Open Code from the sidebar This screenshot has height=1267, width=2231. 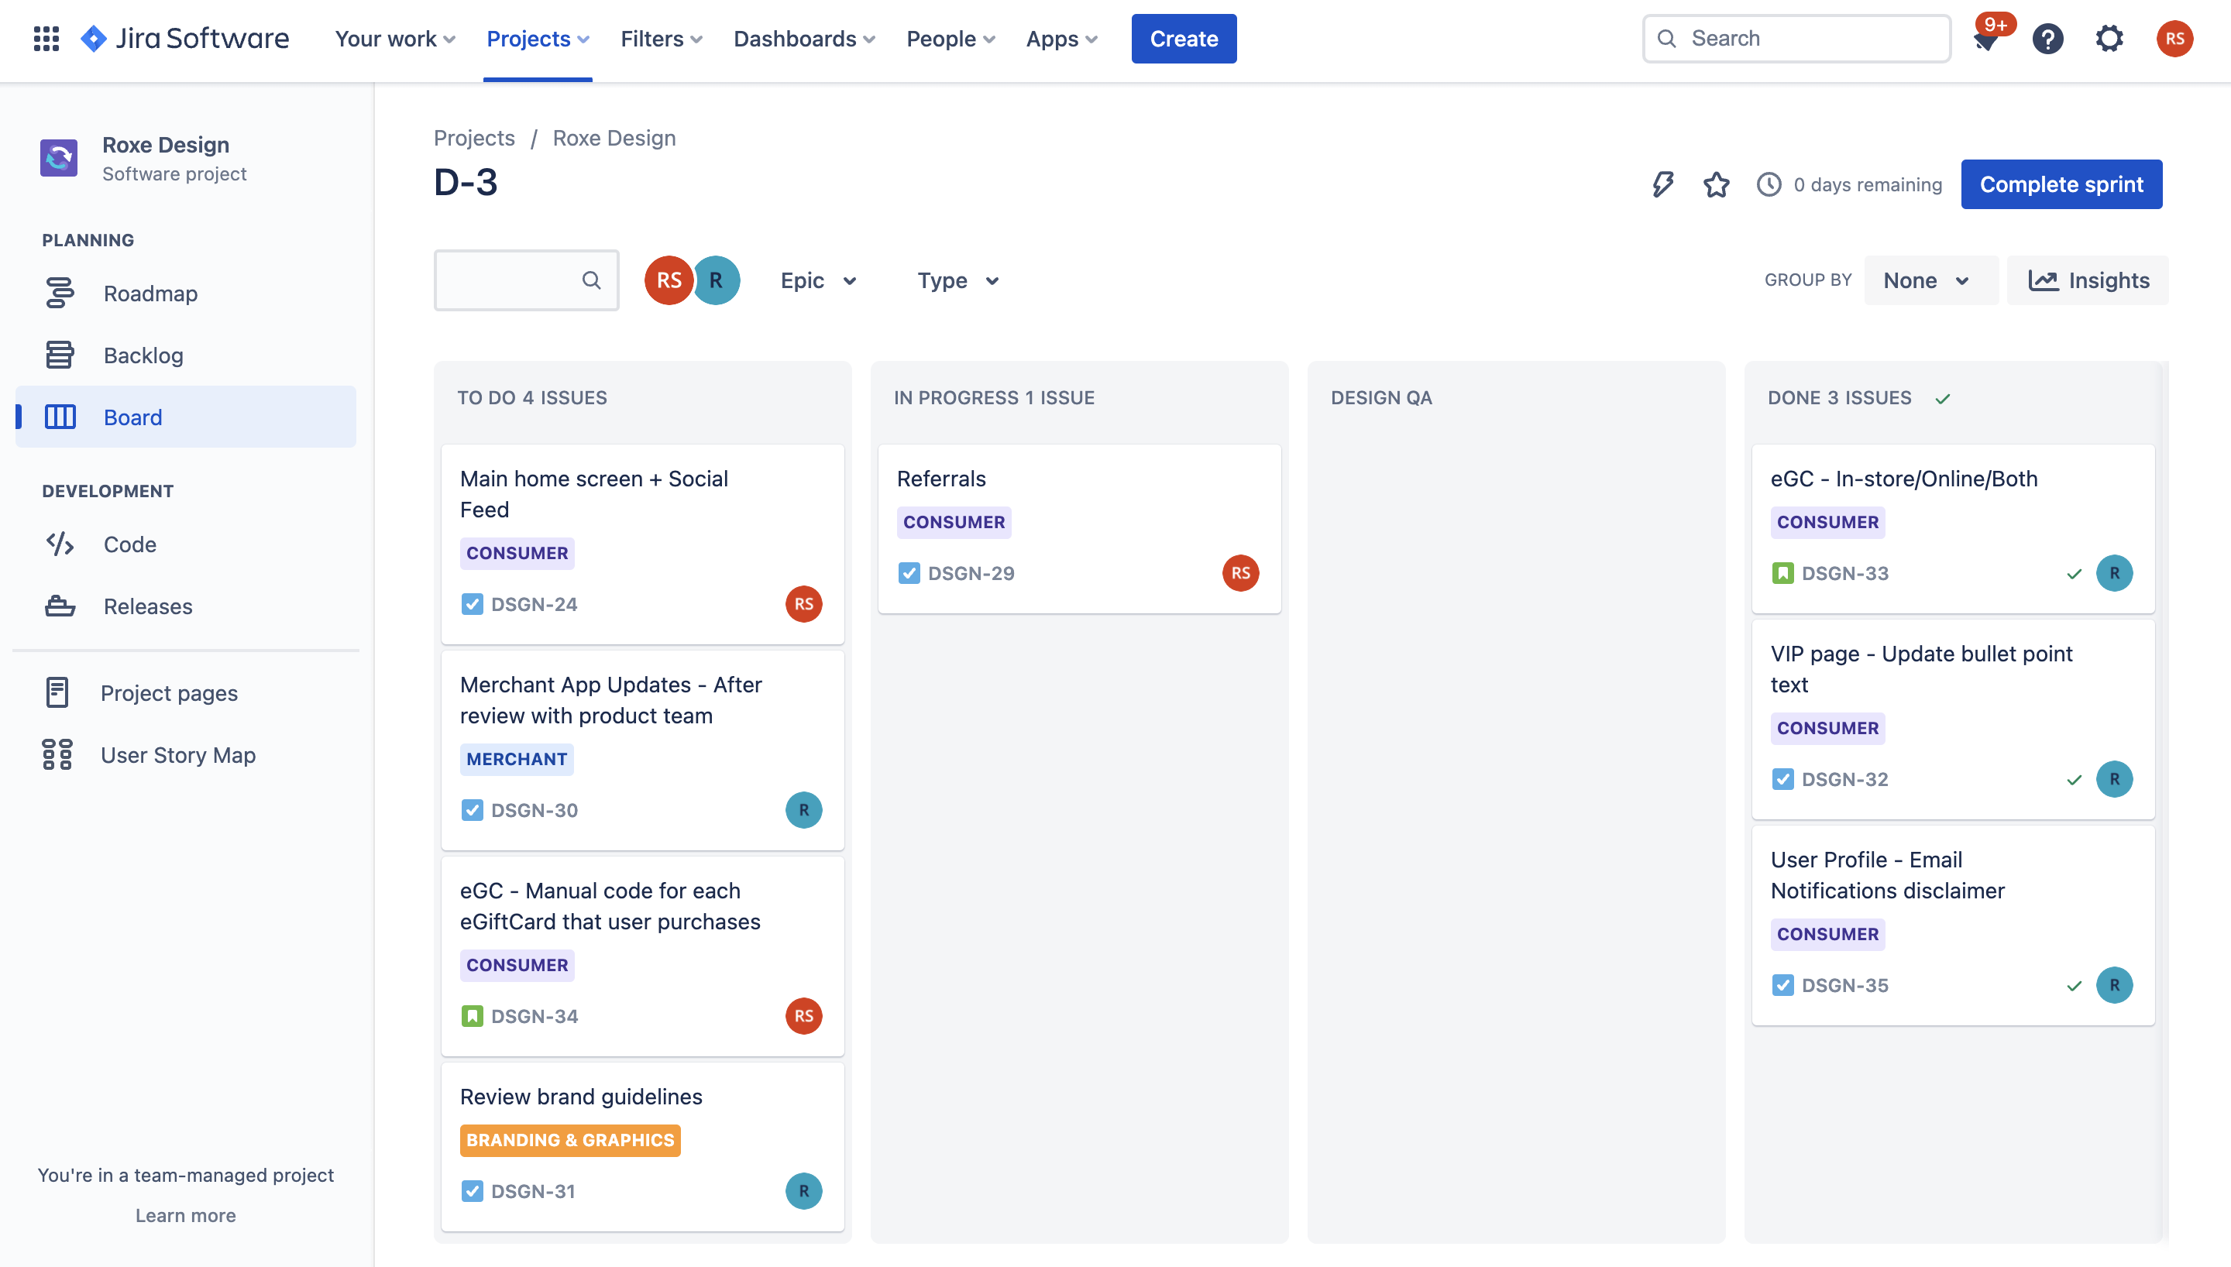129,544
